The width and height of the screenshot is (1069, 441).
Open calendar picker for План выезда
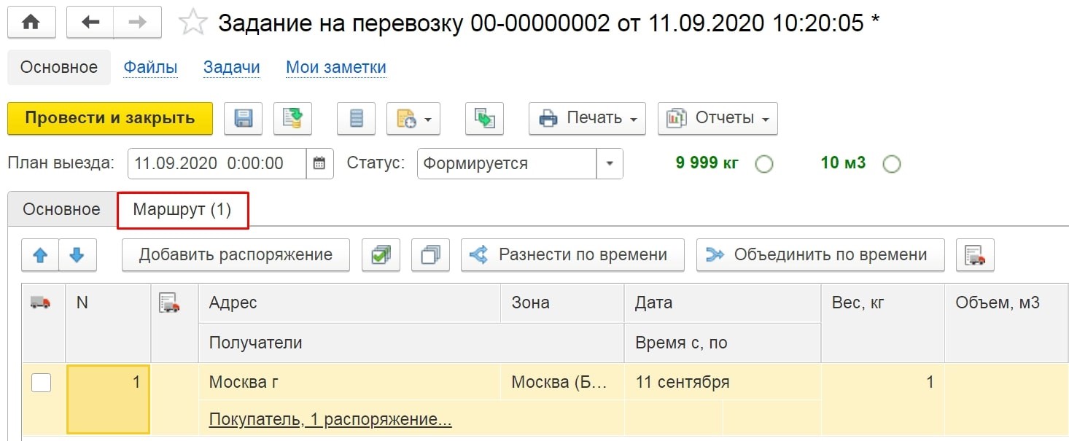coord(319,163)
